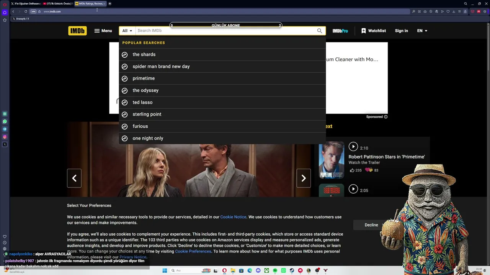Screen dimensions: 490x275
Task: Click the Sign in button
Action: [402, 31]
